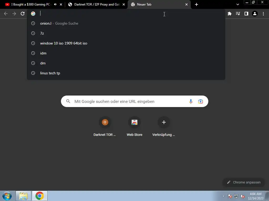
Task: Reload the page with the refresh icon
Action: 23,14
